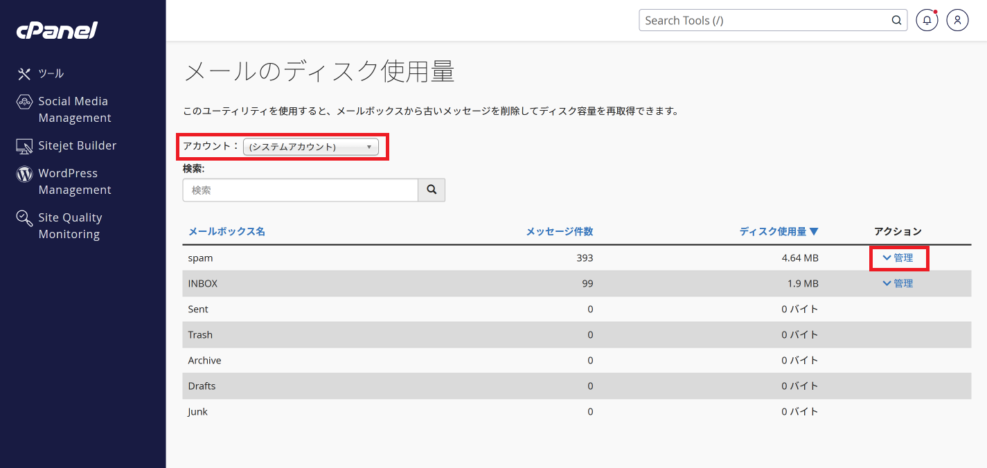987x468 pixels.
Task: Select the Drafts mailbox name
Action: point(202,386)
